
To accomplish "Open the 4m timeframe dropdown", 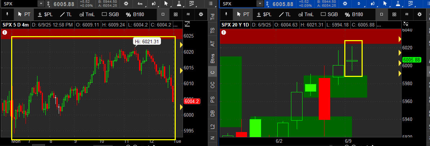I will (x=140, y=4).
